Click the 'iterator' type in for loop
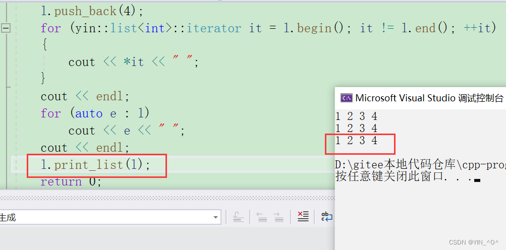The width and height of the screenshot is (506, 250). [213, 28]
